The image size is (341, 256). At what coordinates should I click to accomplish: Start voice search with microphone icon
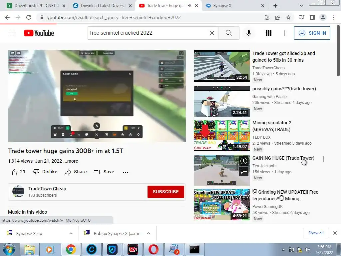[x=249, y=33]
